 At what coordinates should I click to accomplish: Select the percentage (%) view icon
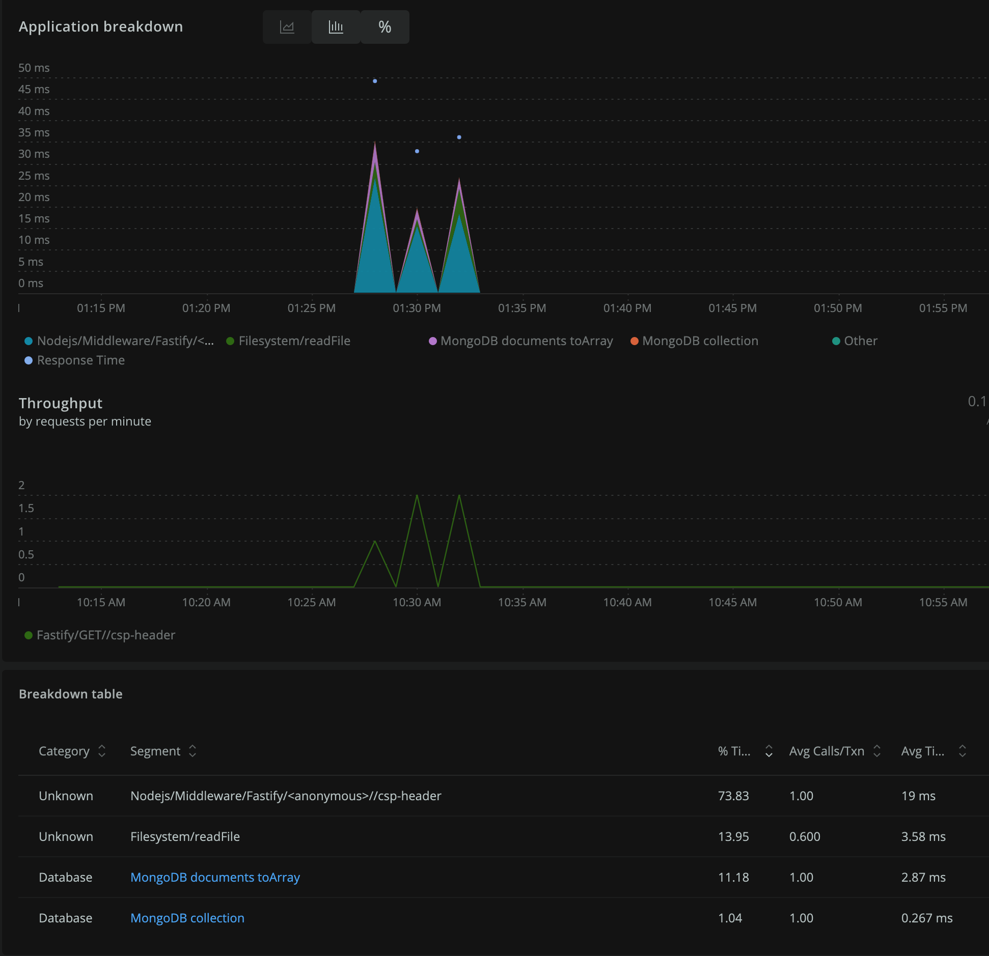384,26
